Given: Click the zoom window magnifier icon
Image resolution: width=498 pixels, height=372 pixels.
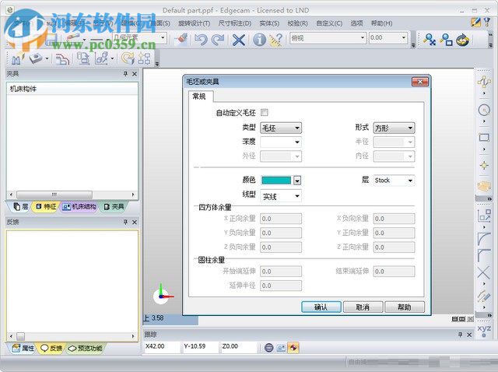Looking at the screenshot, I should point(446,40).
